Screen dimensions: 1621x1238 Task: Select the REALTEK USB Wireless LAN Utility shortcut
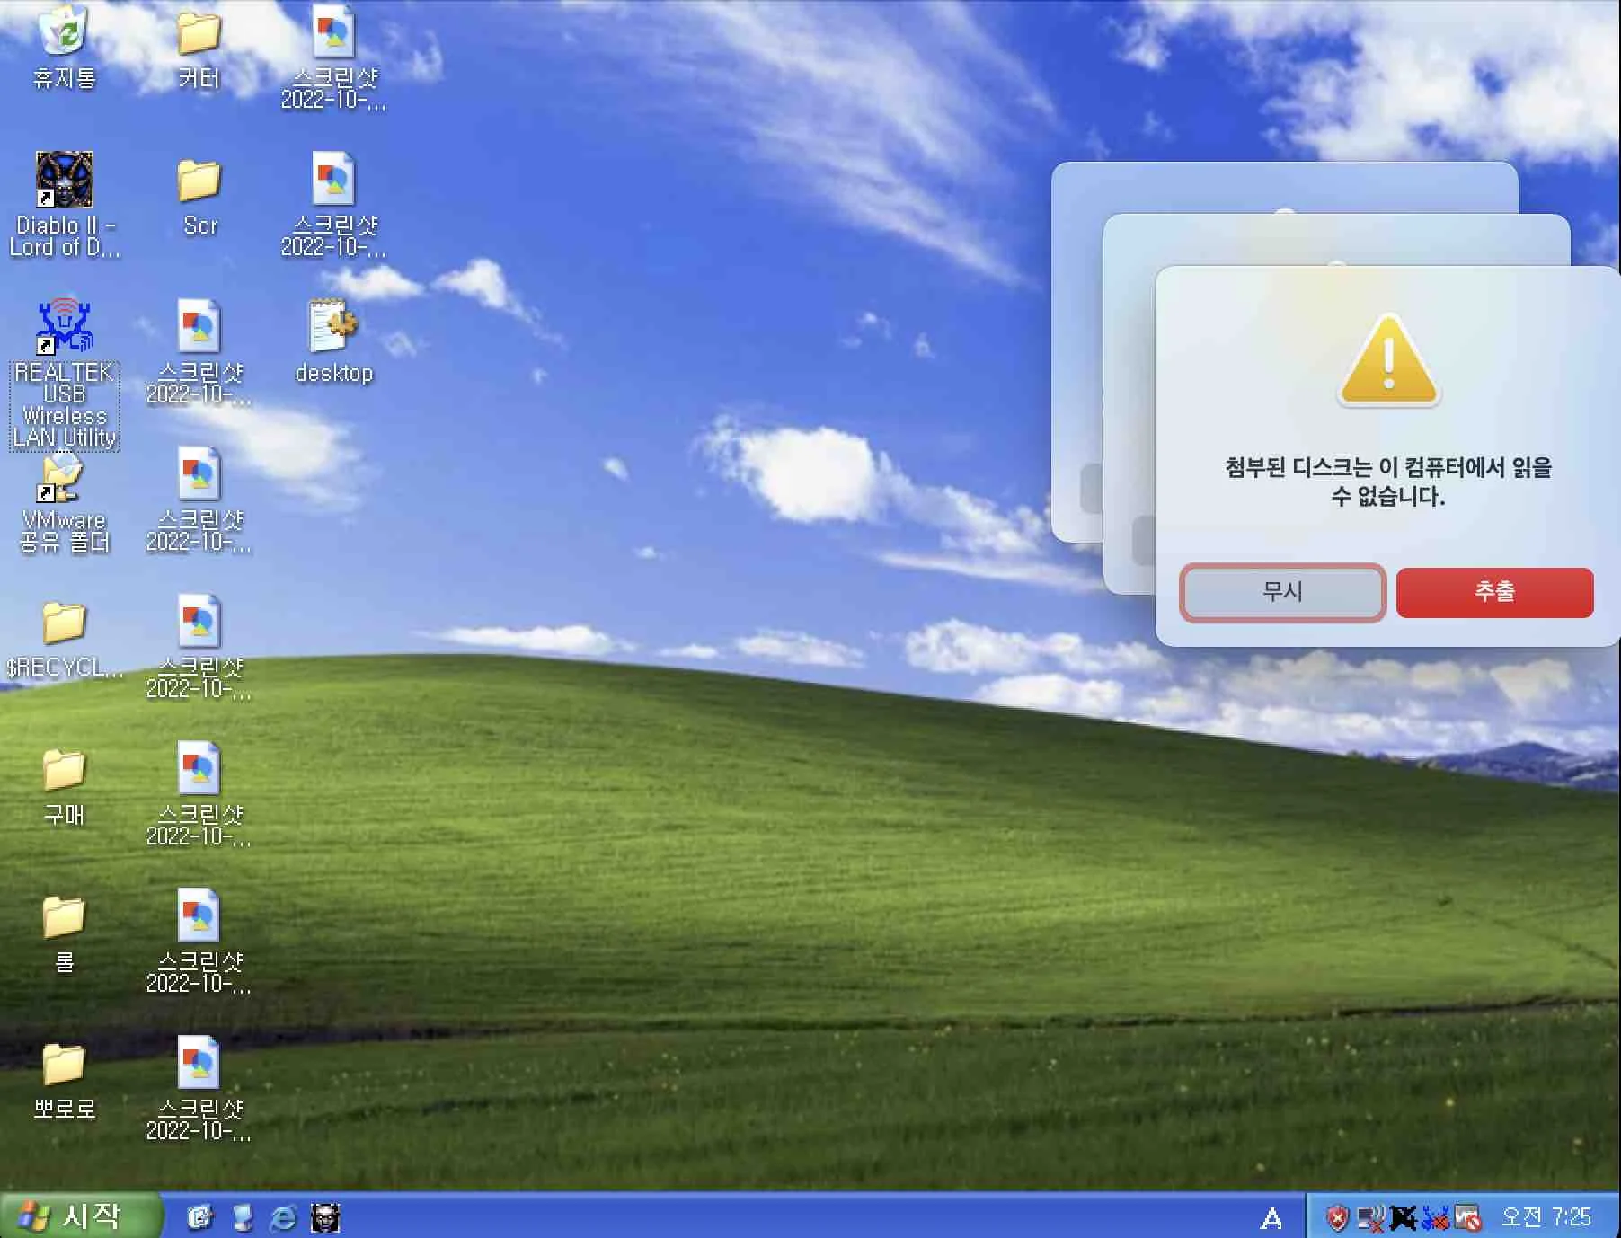coord(64,373)
